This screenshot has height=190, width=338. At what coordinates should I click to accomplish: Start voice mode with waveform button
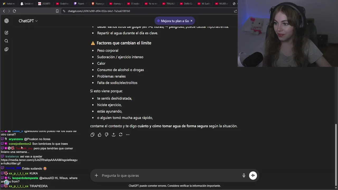(x=253, y=175)
